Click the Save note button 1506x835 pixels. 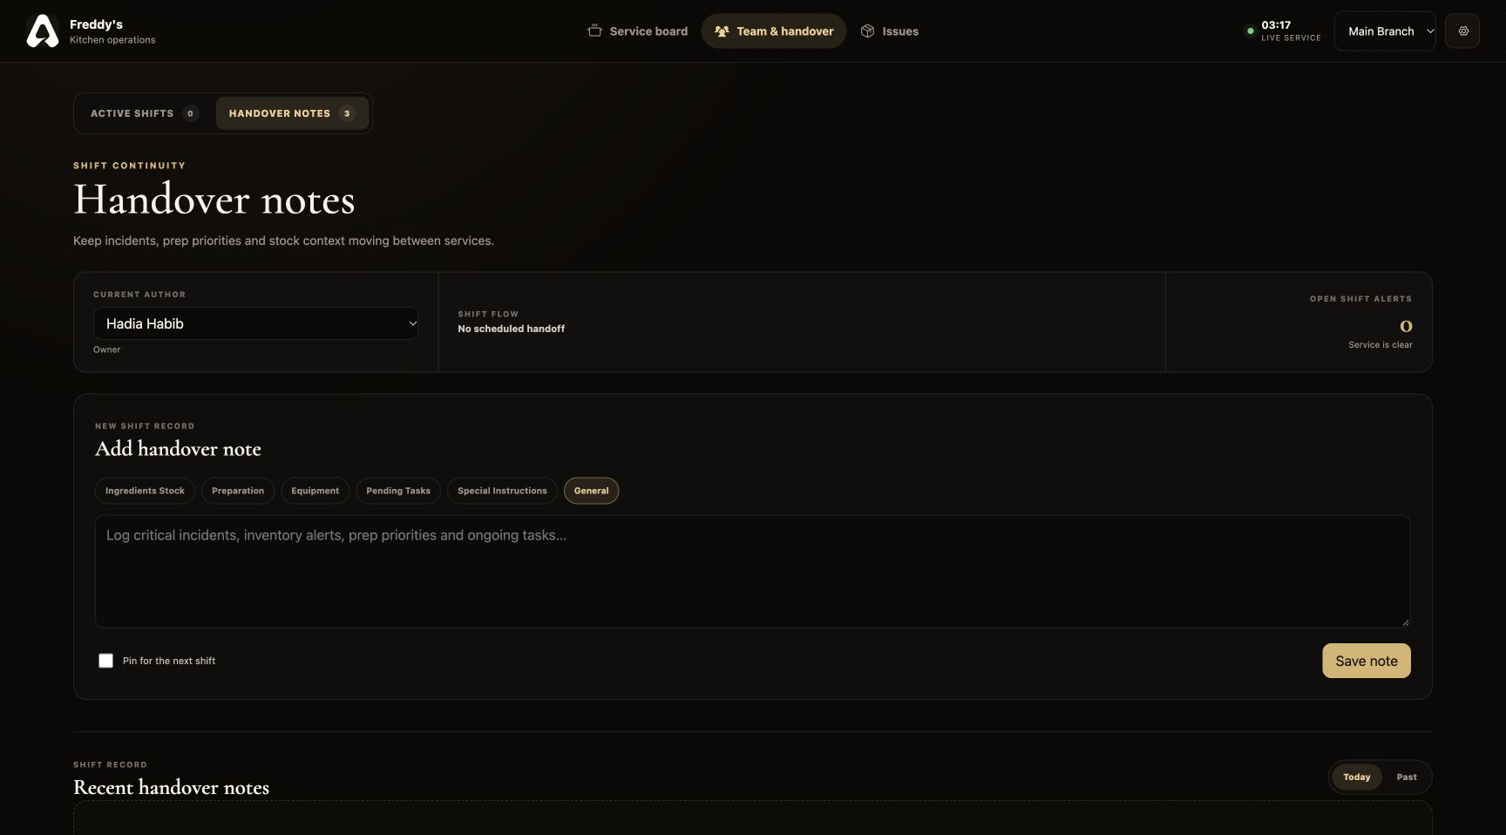point(1366,661)
